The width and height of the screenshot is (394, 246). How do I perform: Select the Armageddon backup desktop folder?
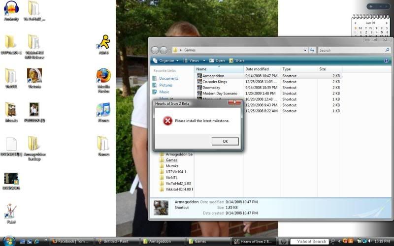click(34, 148)
